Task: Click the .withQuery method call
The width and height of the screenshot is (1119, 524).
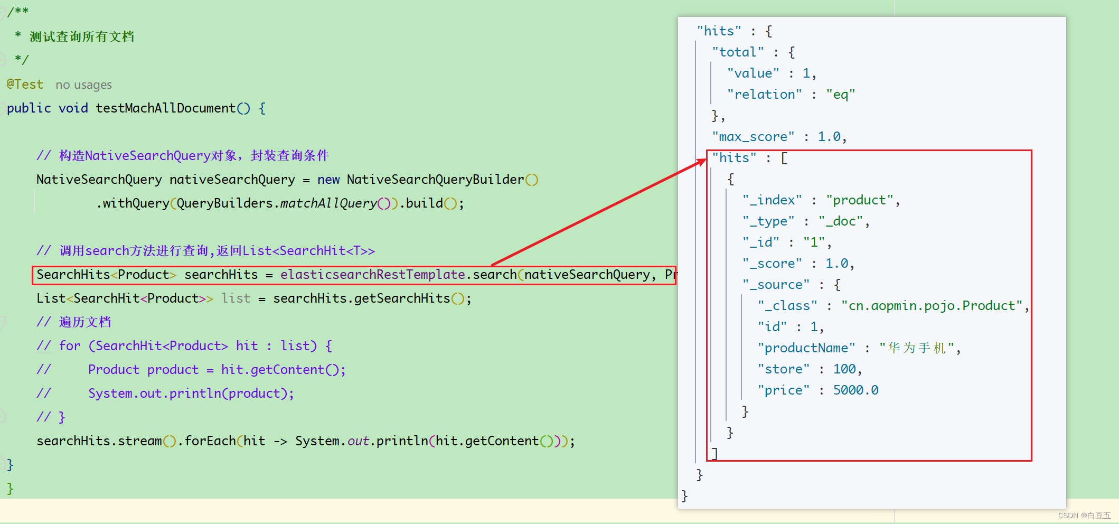Action: point(133,203)
